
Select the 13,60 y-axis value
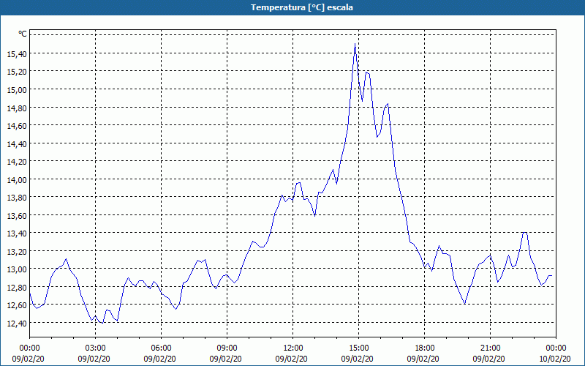(x=17, y=215)
